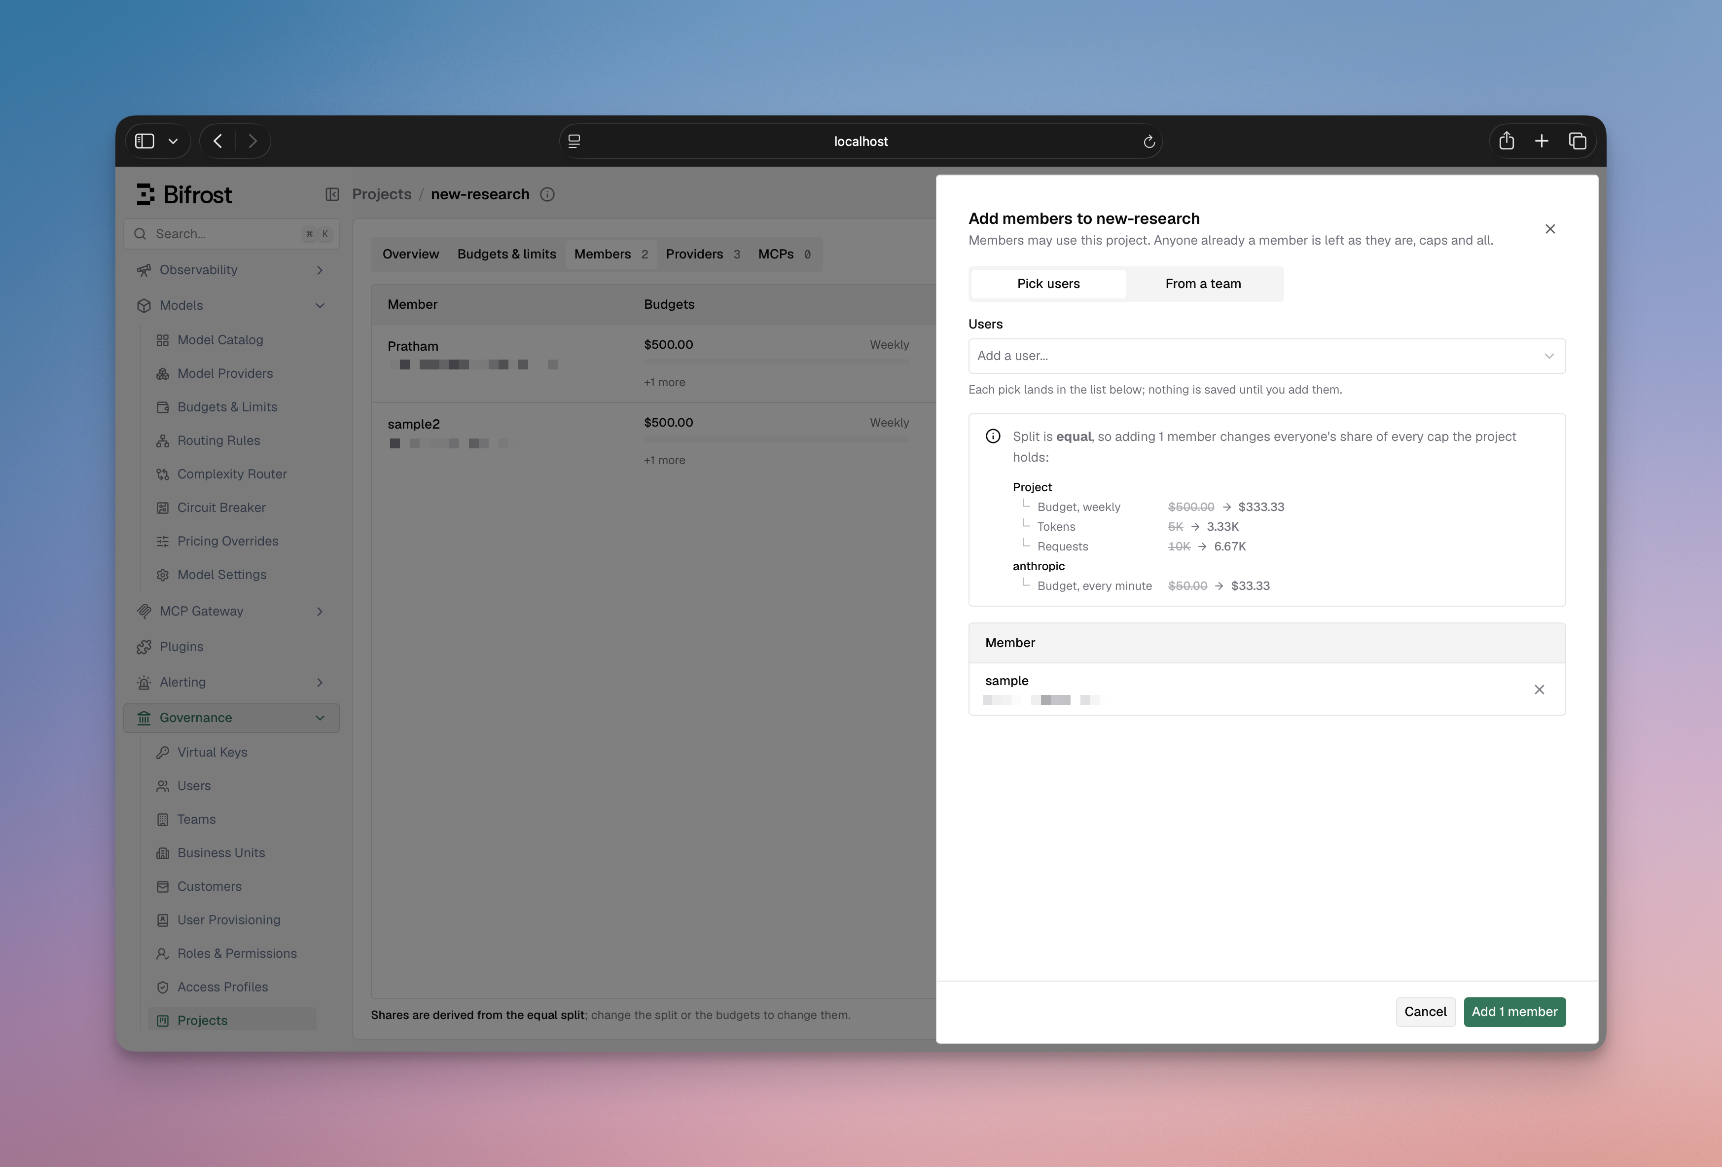This screenshot has height=1167, width=1722.
Task: Click the Pratham budget progress bar
Action: click(x=777, y=362)
